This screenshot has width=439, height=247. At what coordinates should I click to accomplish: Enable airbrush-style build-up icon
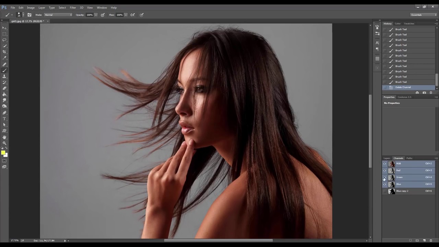(x=133, y=15)
